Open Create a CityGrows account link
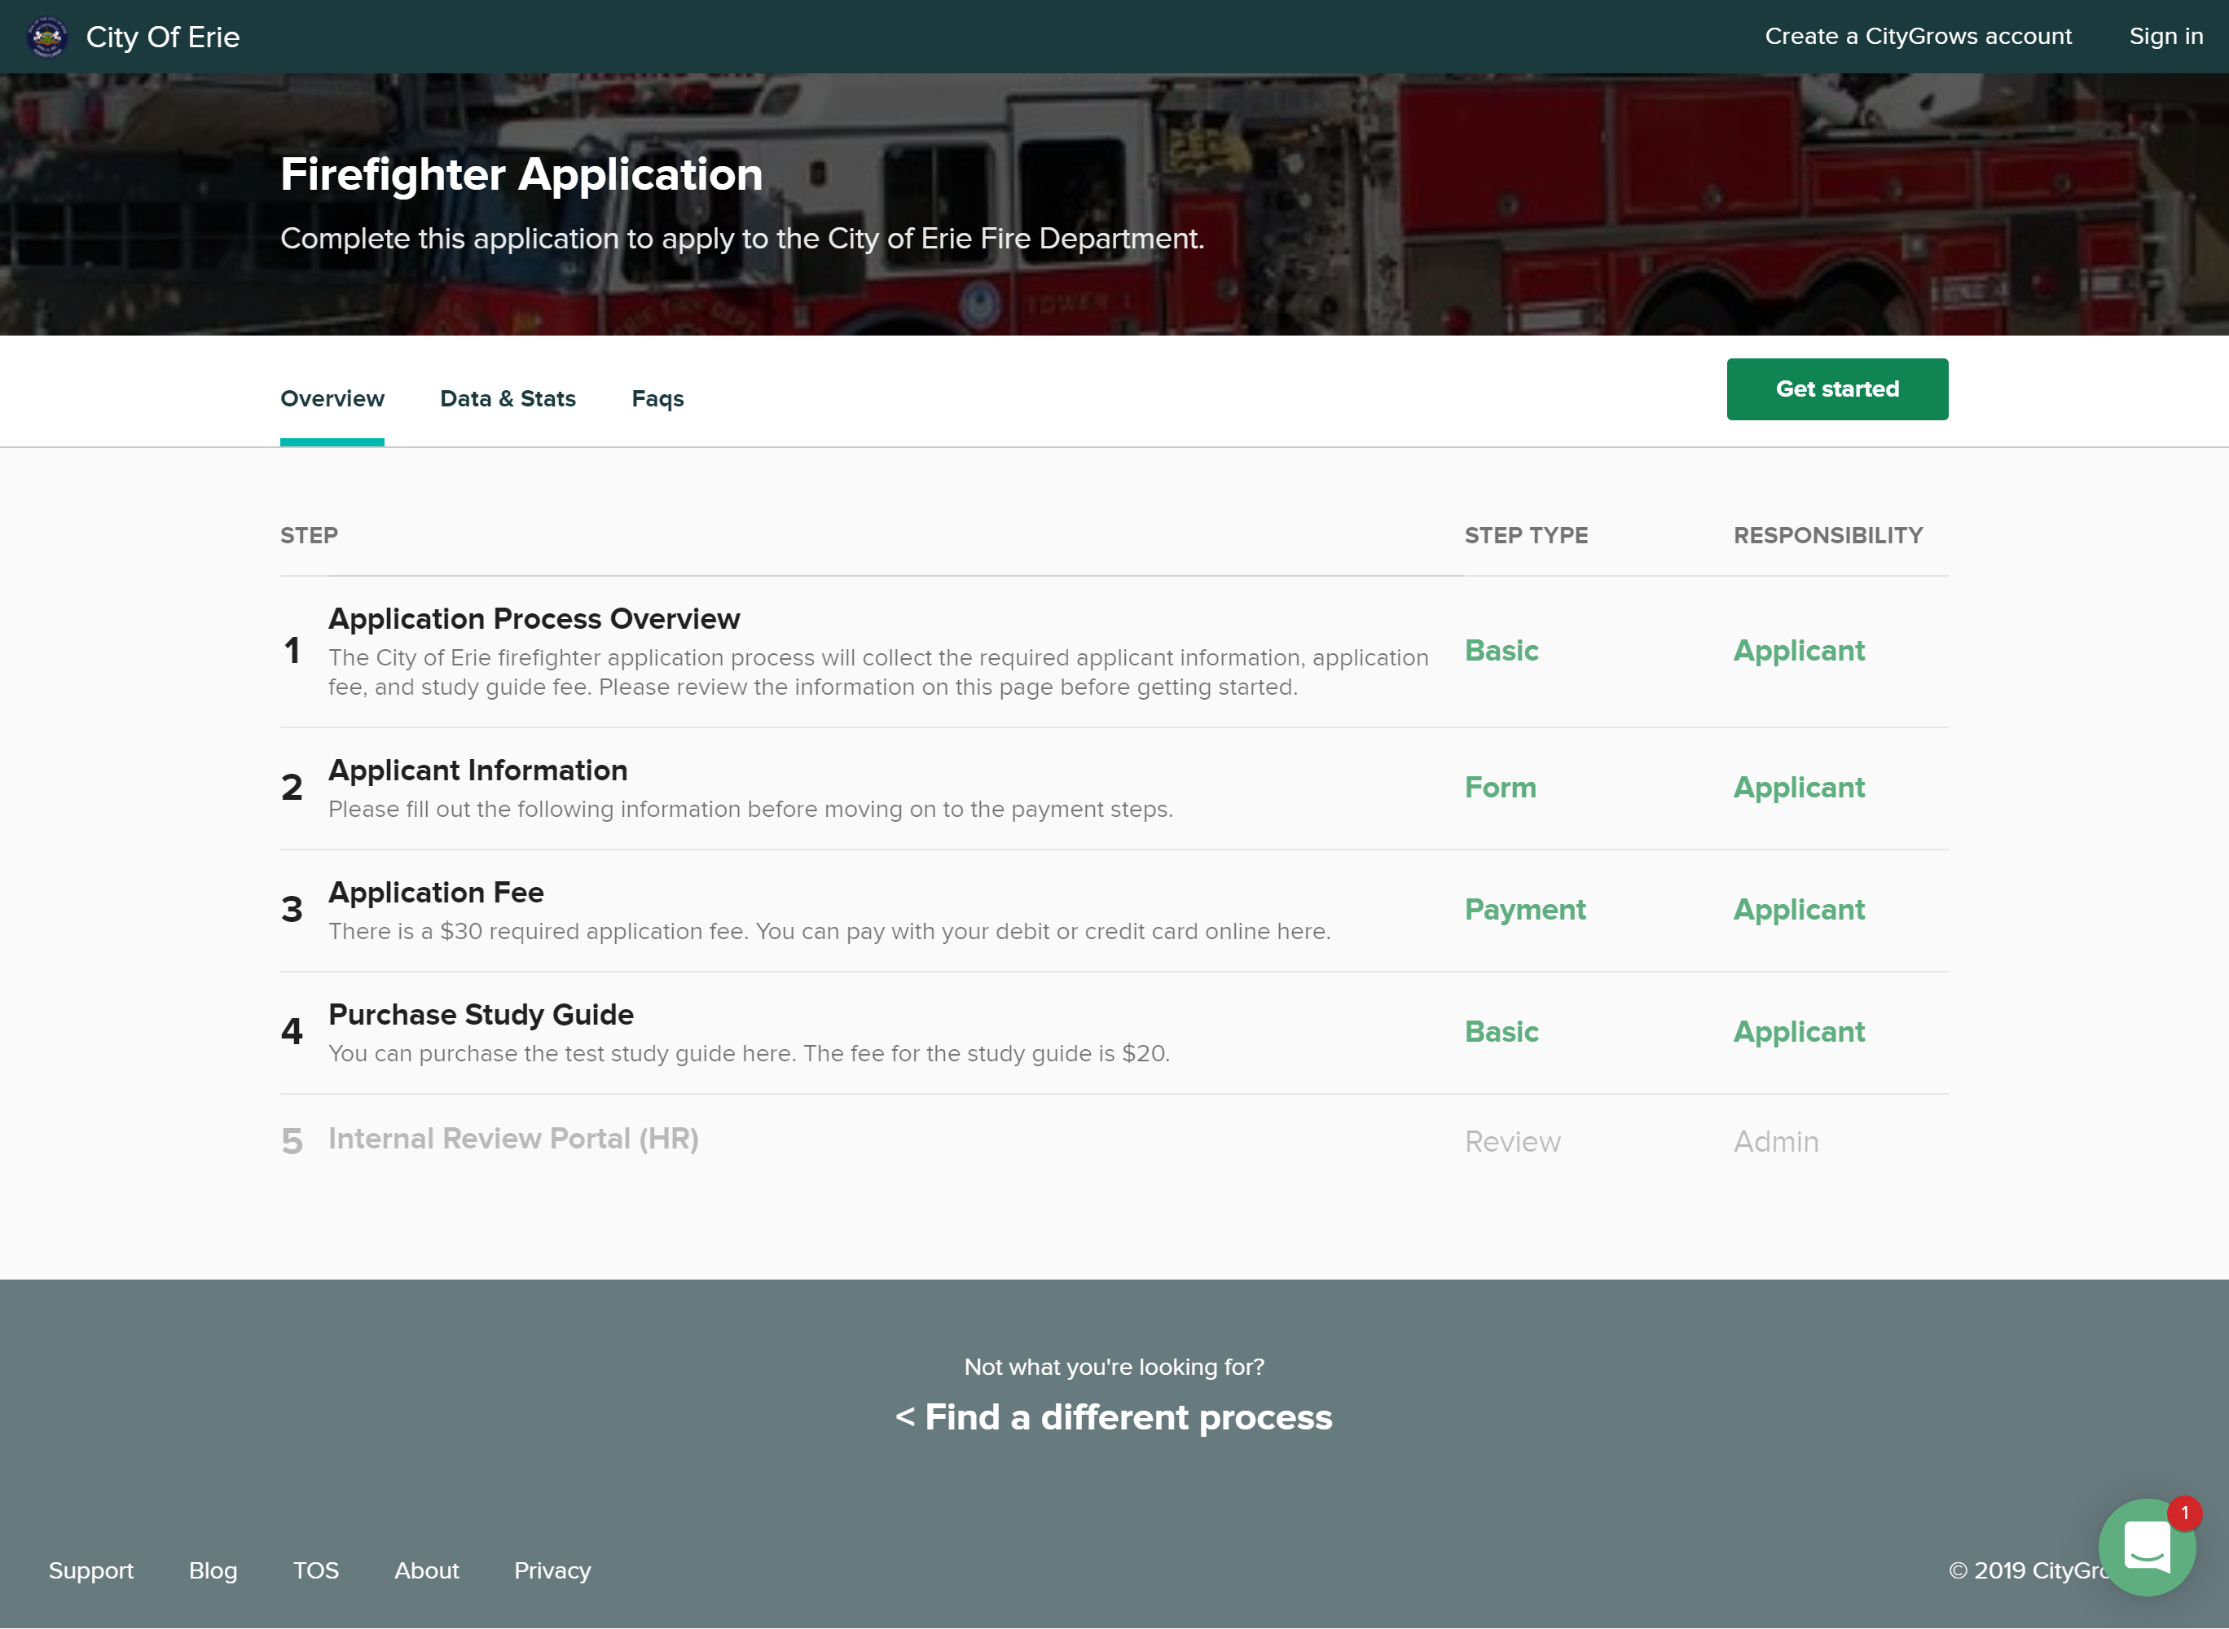Viewport: 2229px width, 1629px height. 1917,37
